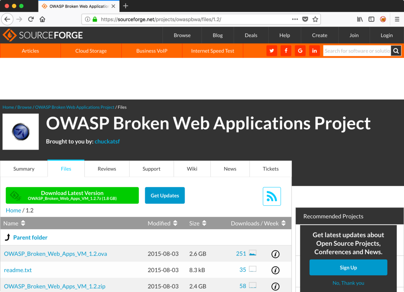Open the Internet Speed Test link
The image size is (404, 292).
(x=213, y=51)
